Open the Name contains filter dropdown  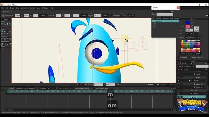tap(186, 66)
